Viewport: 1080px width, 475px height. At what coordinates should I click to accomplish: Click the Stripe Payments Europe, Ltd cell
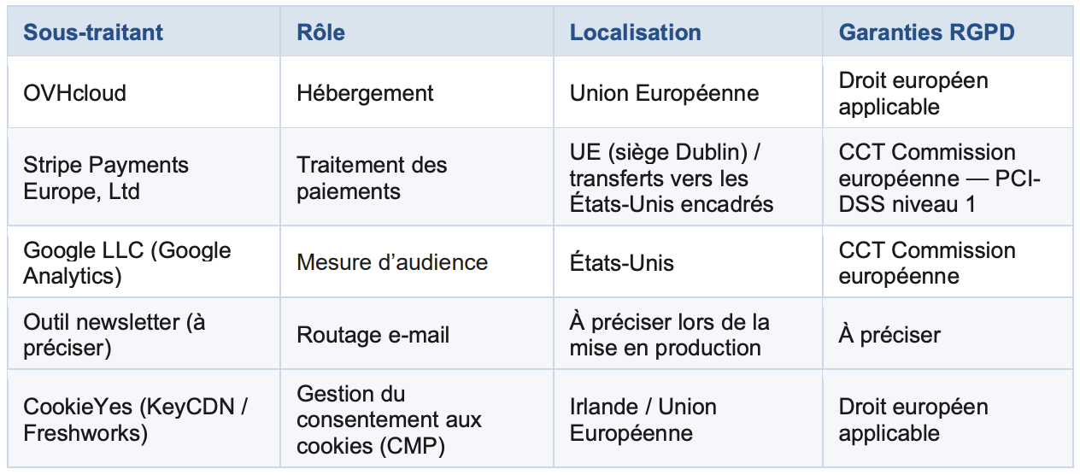[x=106, y=178]
